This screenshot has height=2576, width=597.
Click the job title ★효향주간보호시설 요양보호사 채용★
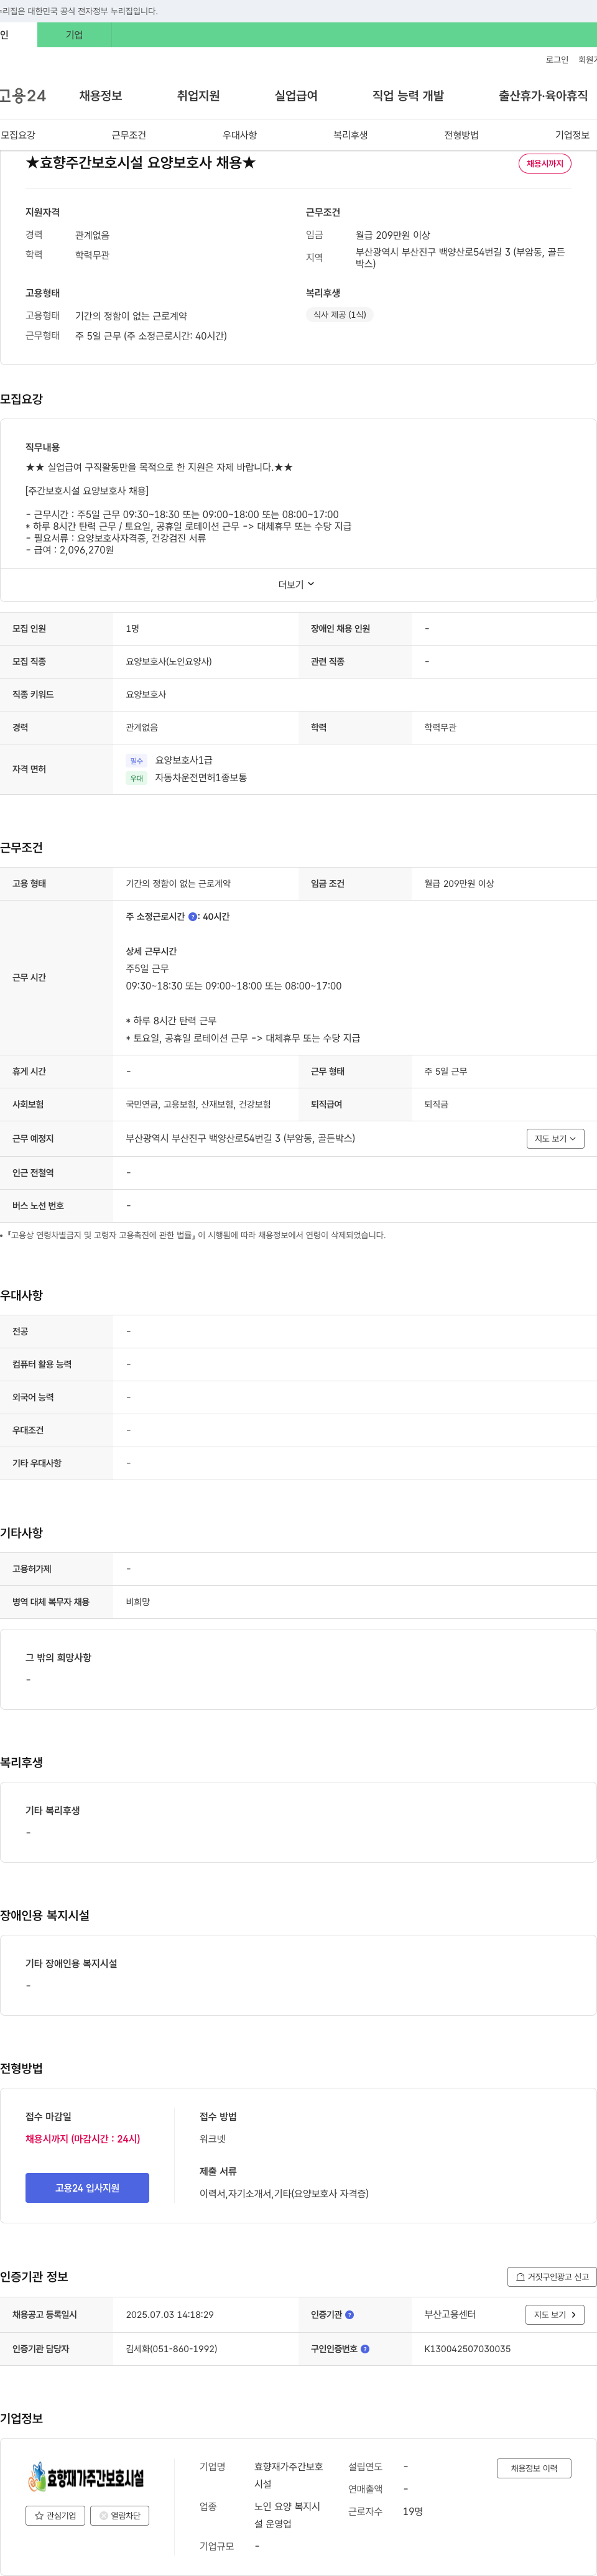tap(140, 162)
